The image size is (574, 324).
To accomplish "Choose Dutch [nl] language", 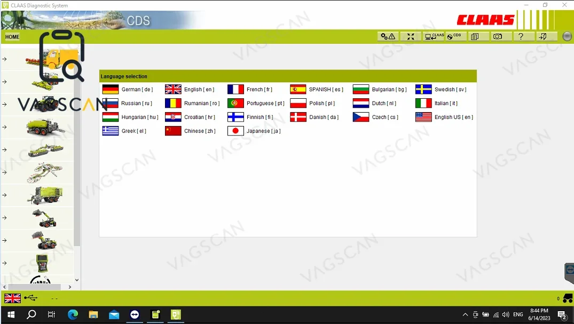I will 374,103.
